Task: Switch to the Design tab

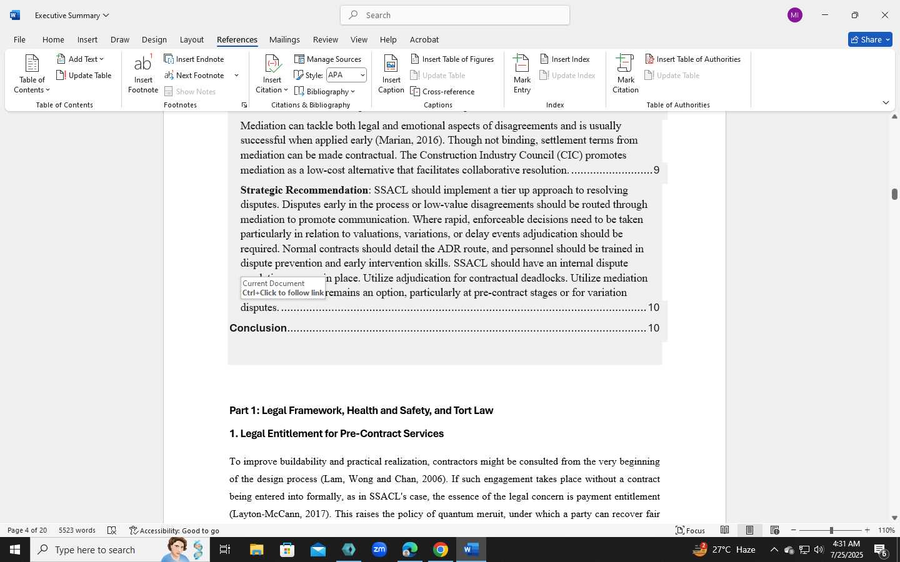Action: [154, 39]
